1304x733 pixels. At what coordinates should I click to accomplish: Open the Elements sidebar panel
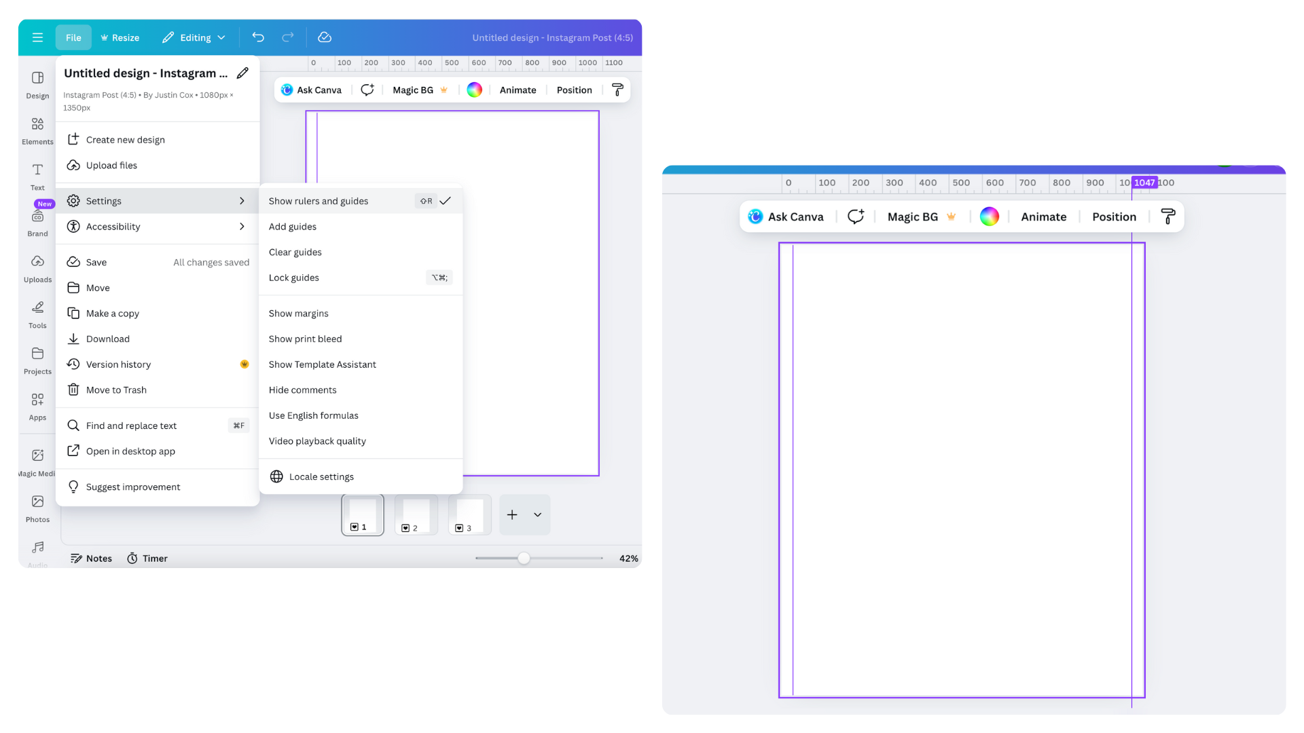[x=37, y=131]
